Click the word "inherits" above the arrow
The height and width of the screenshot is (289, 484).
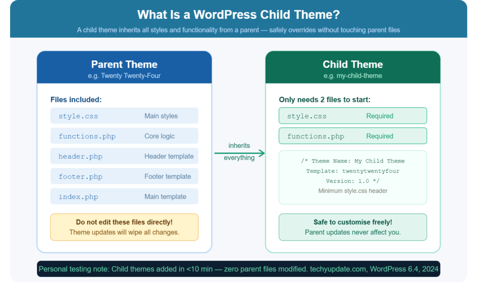pos(239,145)
